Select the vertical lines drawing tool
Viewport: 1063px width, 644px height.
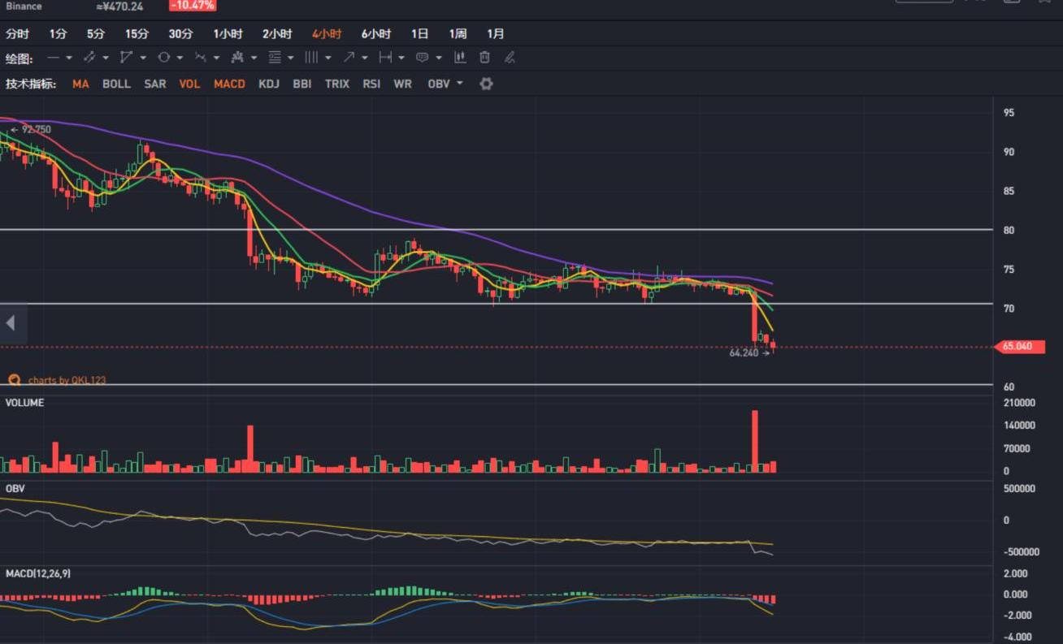click(x=311, y=58)
